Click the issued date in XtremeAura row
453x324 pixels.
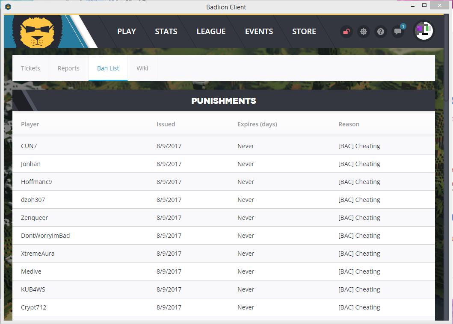pos(169,254)
